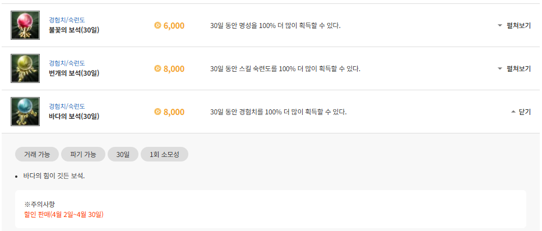The image size is (542, 231).
Task: Expand 펼쳐보기 for 번개의 보석
Action: [514, 69]
